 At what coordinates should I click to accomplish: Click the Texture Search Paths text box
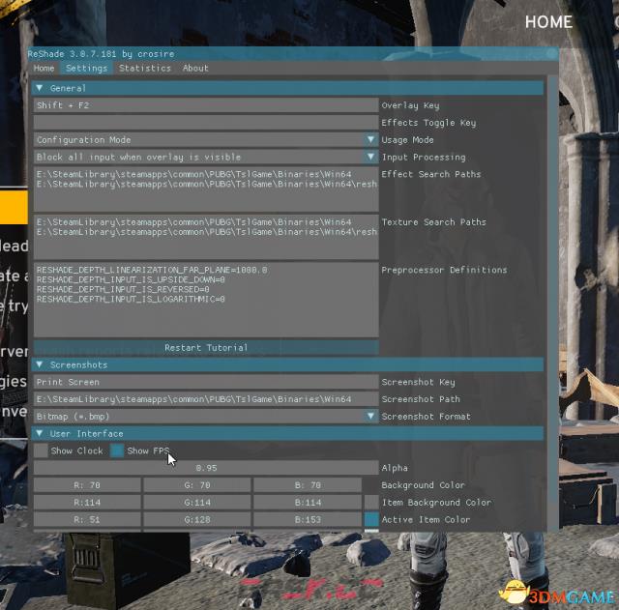click(x=206, y=237)
